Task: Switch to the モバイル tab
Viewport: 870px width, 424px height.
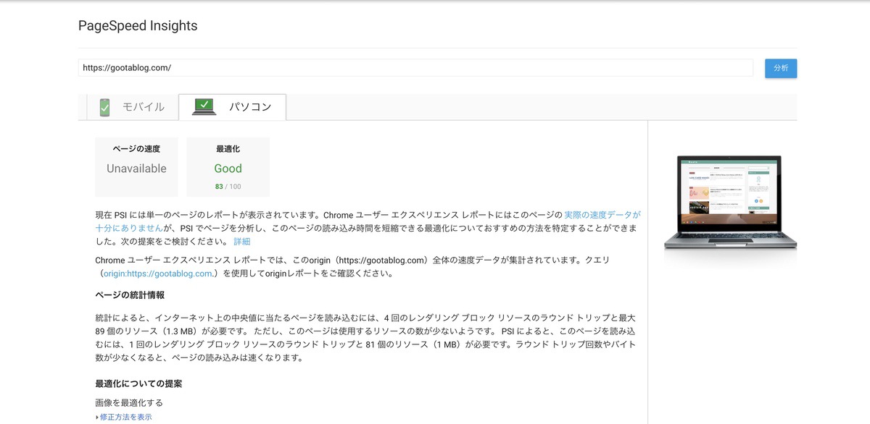Action: [x=133, y=107]
